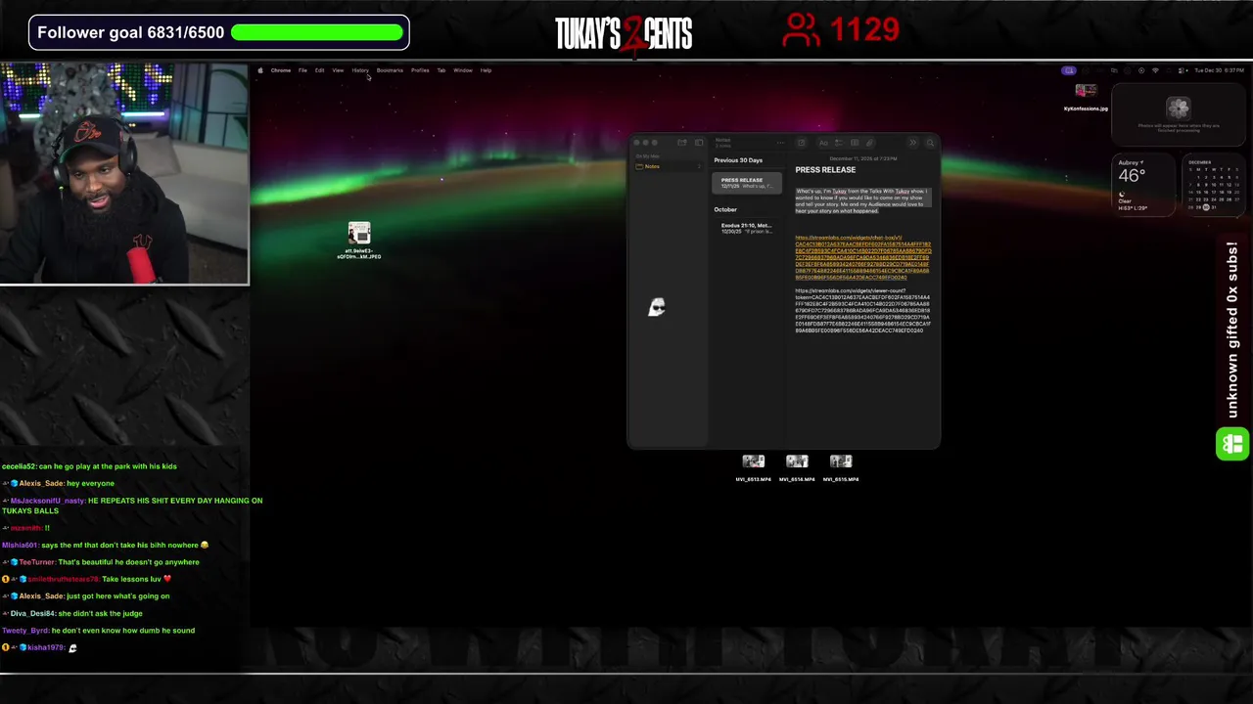Screen dimensions: 1253x704
Task: Open the Notes search magnifier icon
Action: (x=930, y=143)
